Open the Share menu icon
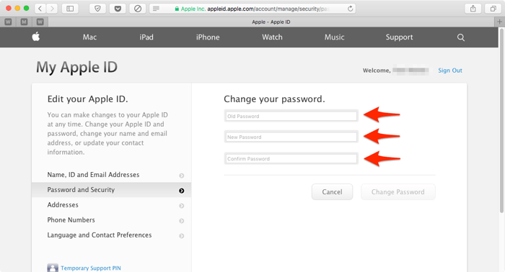Viewport: 505px width, 272px height. point(473,9)
